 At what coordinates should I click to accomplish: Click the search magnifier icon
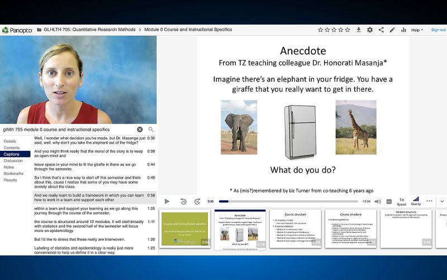point(151,130)
